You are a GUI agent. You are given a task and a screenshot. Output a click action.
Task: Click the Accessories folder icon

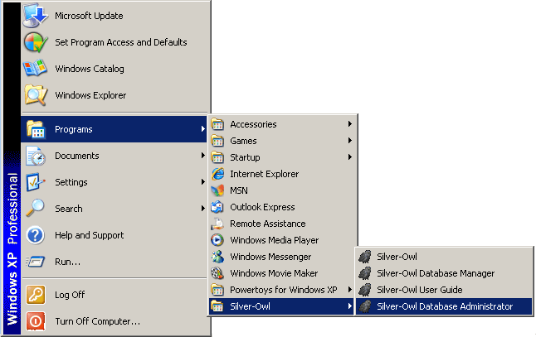(x=217, y=124)
